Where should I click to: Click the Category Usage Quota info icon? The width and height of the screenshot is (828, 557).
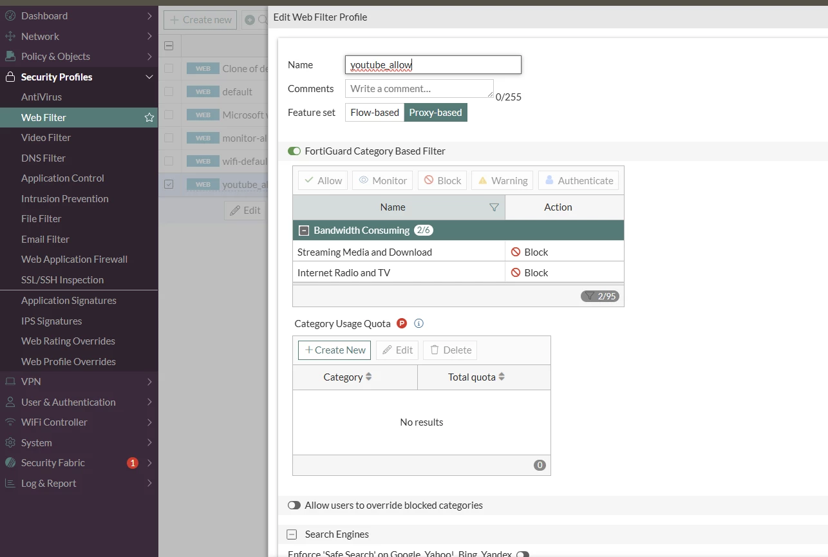(419, 323)
